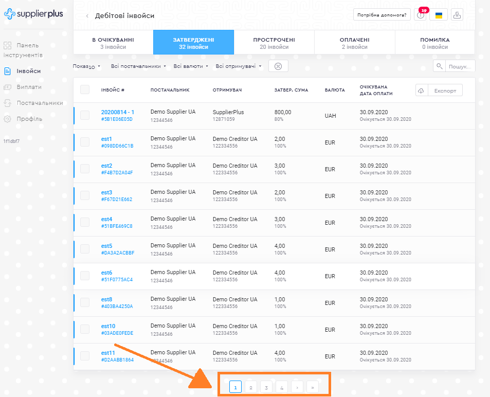Open Панель інструментів in the sidebar
The width and height of the screenshot is (490, 397).
point(27,50)
